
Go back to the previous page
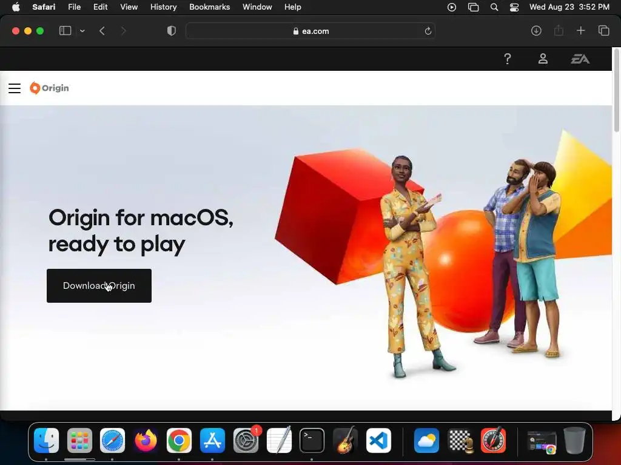pyautogui.click(x=102, y=31)
